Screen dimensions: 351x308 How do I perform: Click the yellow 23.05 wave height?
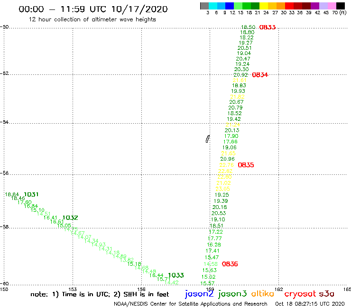[x=222, y=189]
